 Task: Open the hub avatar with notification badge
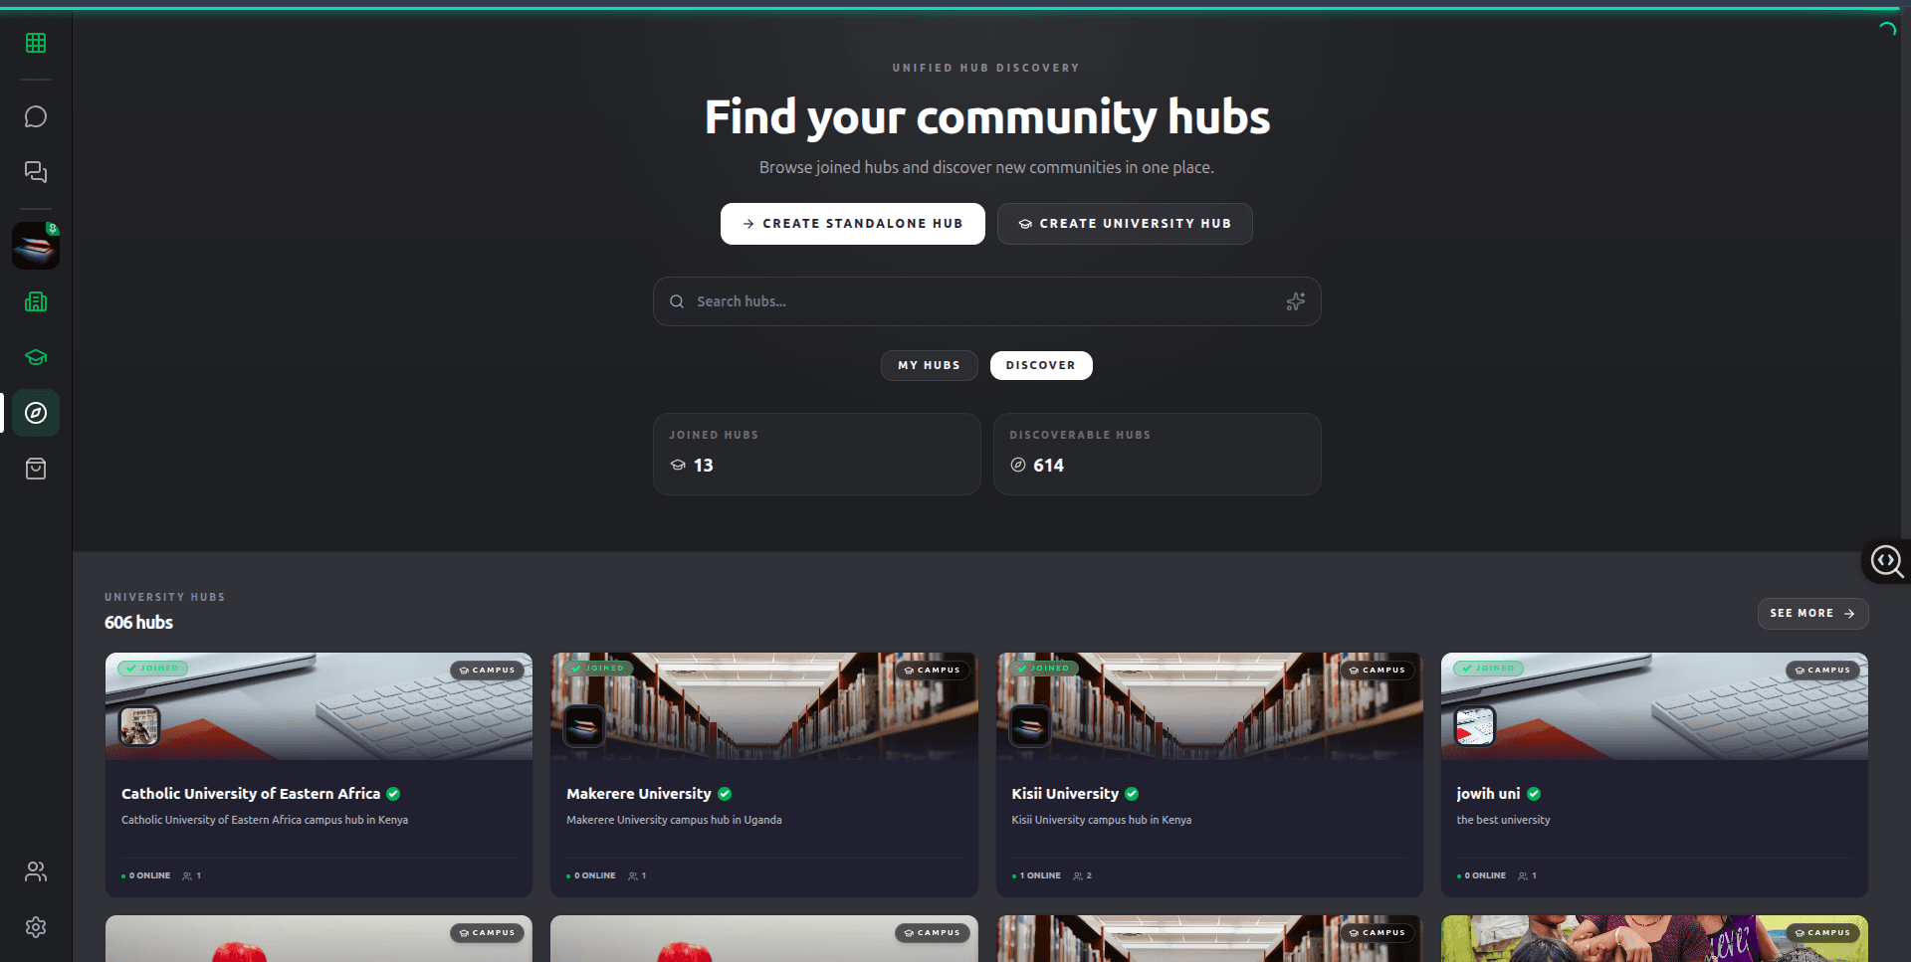pyautogui.click(x=36, y=246)
